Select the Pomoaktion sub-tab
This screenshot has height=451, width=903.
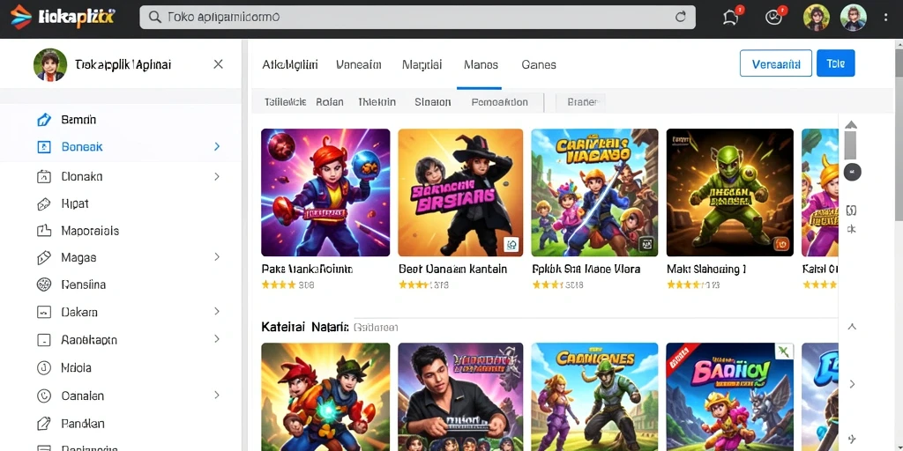click(499, 102)
